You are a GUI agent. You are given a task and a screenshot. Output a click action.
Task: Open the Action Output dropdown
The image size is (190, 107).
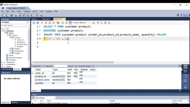pyautogui.click(x=45, y=98)
